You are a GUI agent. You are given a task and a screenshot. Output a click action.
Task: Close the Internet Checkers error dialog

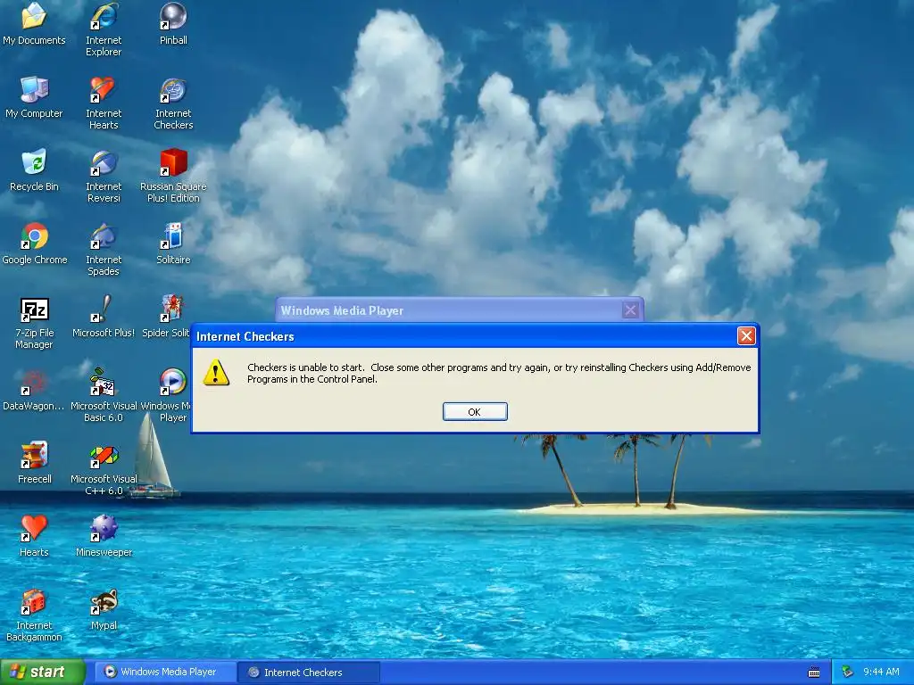(746, 336)
